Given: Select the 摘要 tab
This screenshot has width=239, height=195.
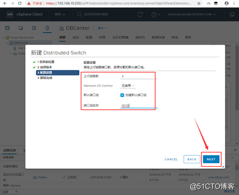Looking at the screenshot, I should [x=62, y=37].
